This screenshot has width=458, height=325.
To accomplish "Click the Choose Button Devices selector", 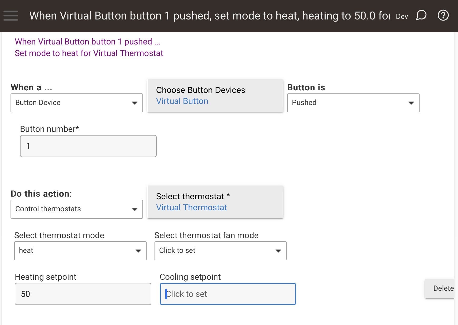I will click(215, 96).
